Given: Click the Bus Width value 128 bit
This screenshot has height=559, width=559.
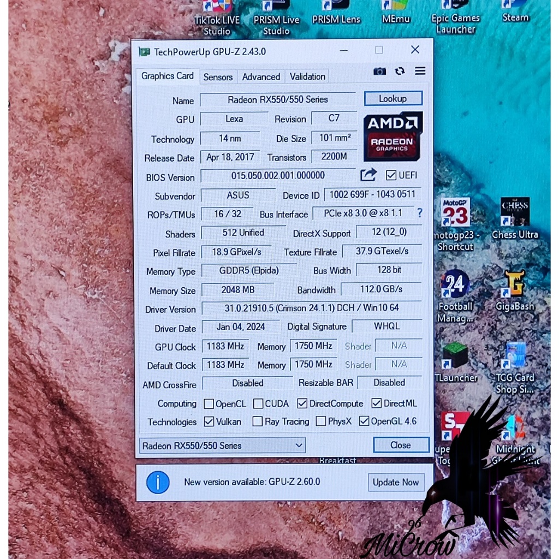Looking at the screenshot, I should 389,270.
